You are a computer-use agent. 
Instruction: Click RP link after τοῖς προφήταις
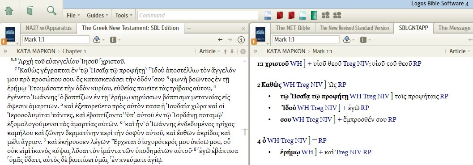(x=444, y=97)
